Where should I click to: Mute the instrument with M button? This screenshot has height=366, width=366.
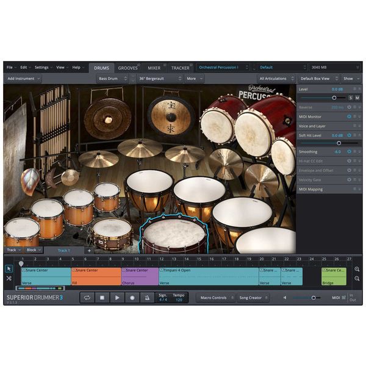click(x=357, y=98)
